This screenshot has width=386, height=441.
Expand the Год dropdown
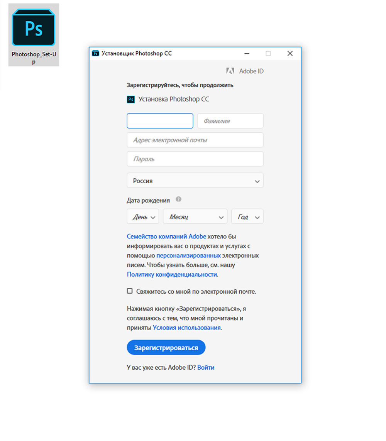pyautogui.click(x=247, y=216)
